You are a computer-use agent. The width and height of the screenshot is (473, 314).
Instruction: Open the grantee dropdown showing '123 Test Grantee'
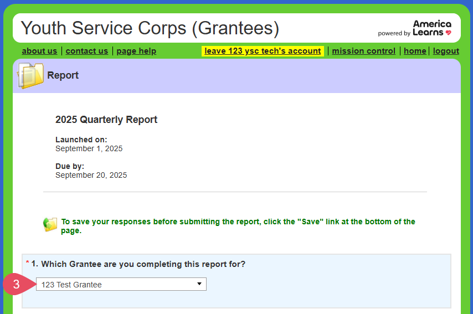point(121,284)
